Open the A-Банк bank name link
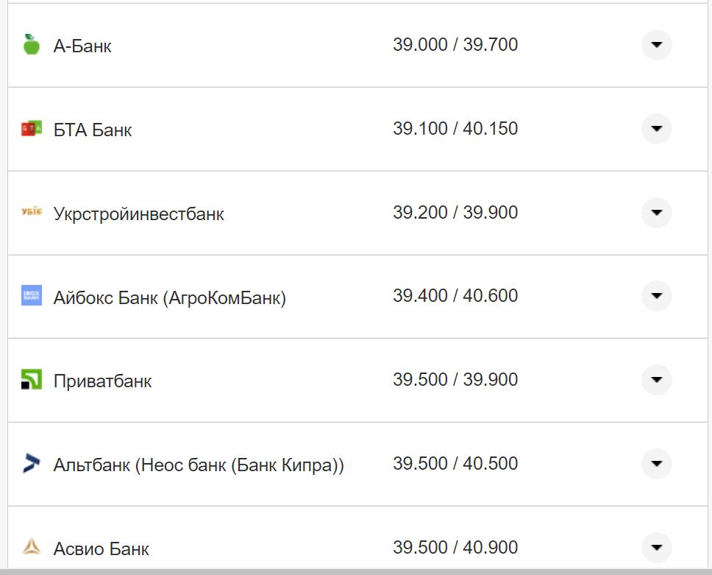 (82, 46)
